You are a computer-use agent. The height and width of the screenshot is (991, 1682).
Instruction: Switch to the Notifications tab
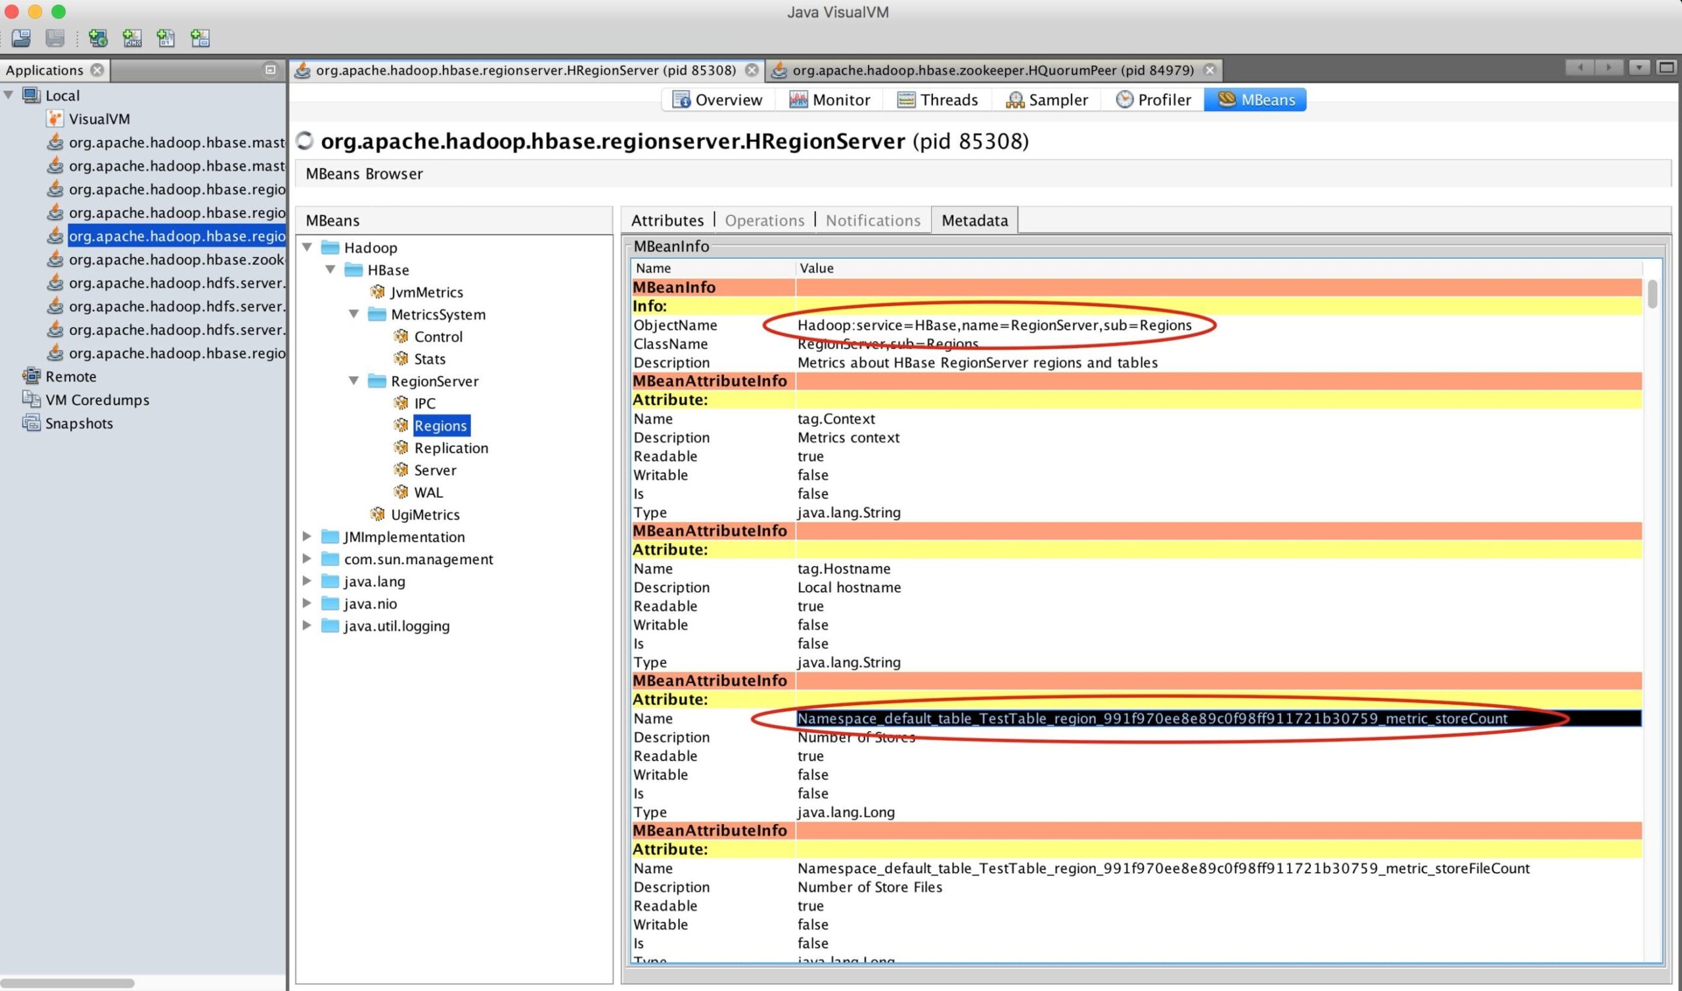(x=873, y=221)
